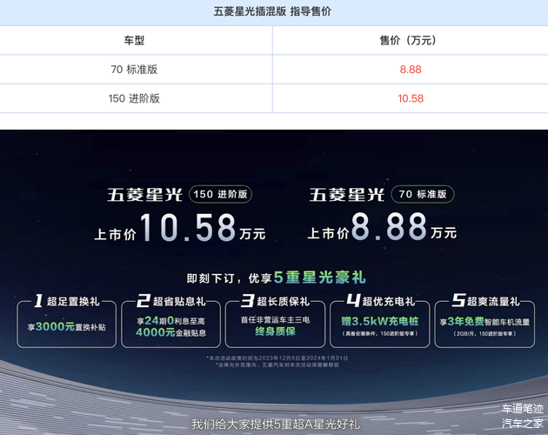This screenshot has height=435, width=548.
Task: Click the 即刻下订 5重星光豪礼 headline
Action: 274,278
